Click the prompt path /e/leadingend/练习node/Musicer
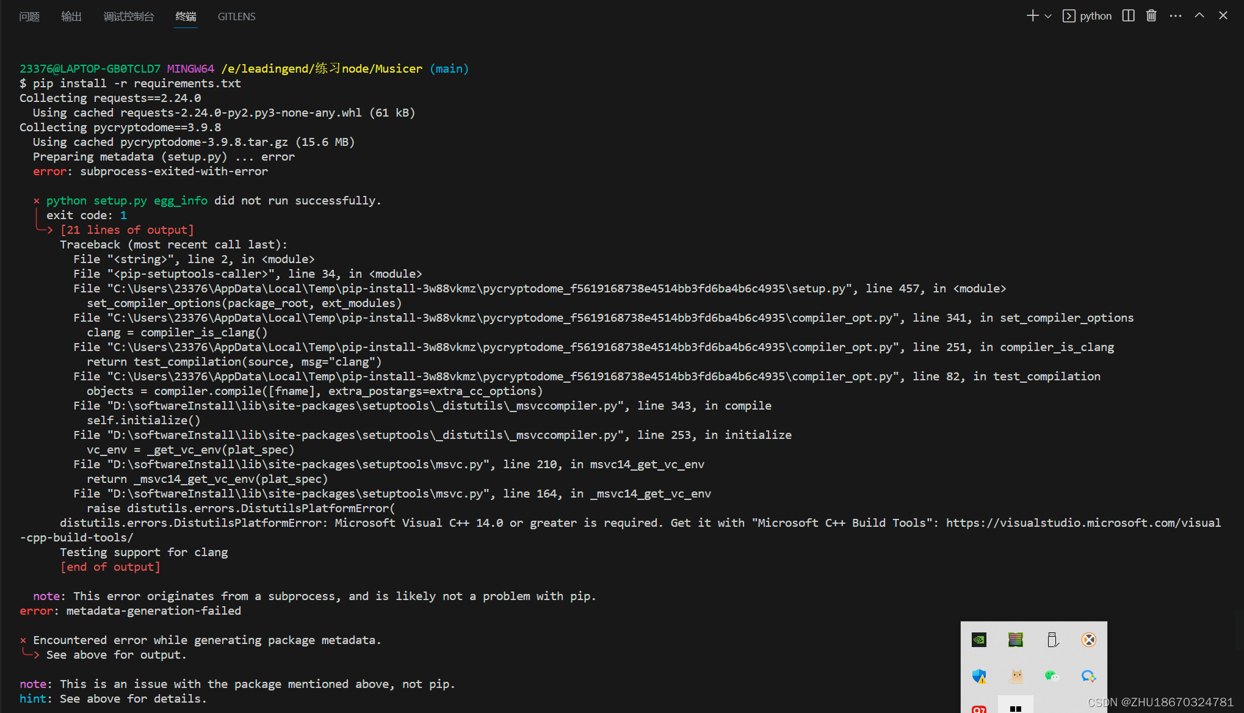Viewport: 1244px width, 713px height. pos(322,69)
